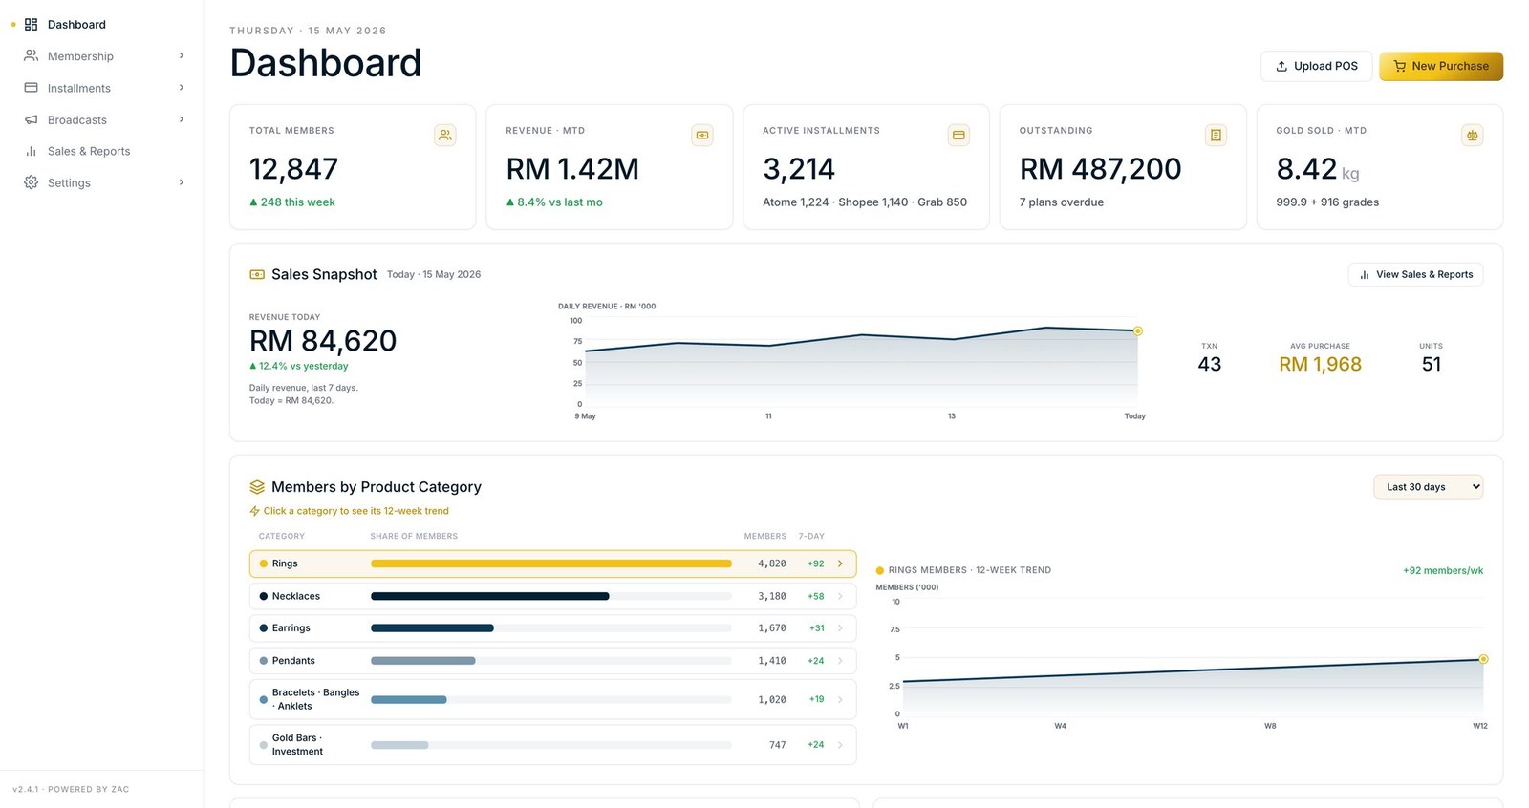
Task: Click the '7 plans overdue' text
Action: [x=1062, y=202]
